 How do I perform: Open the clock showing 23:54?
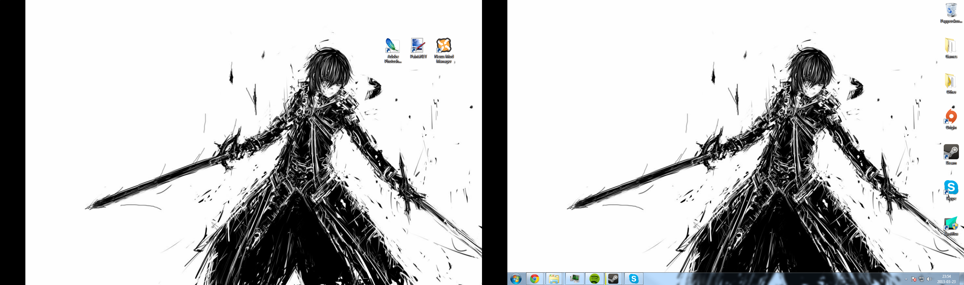coord(946,279)
